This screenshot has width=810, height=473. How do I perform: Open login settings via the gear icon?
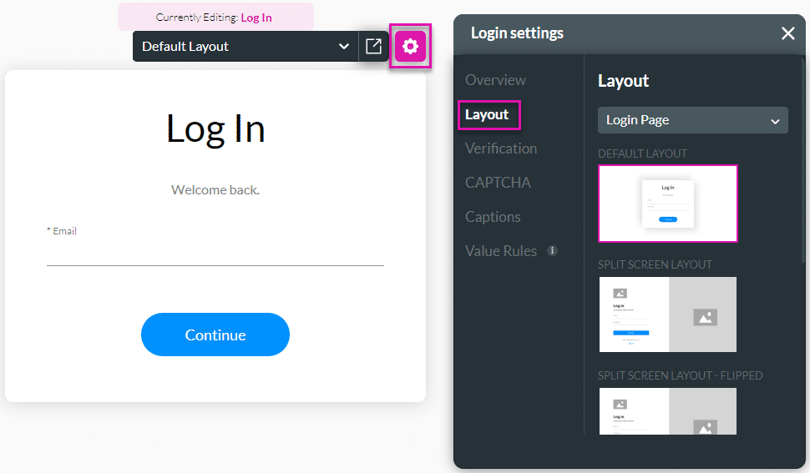[410, 47]
